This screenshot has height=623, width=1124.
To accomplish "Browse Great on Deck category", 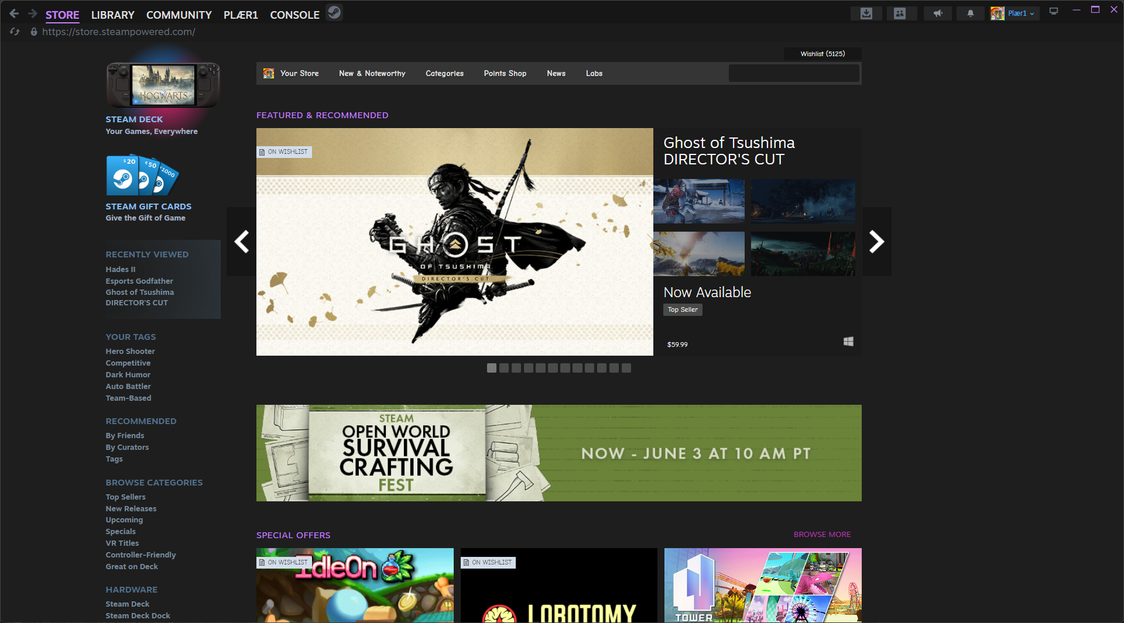I will coord(132,567).
